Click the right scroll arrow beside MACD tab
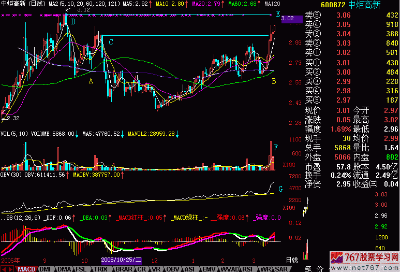 click(11, 269)
